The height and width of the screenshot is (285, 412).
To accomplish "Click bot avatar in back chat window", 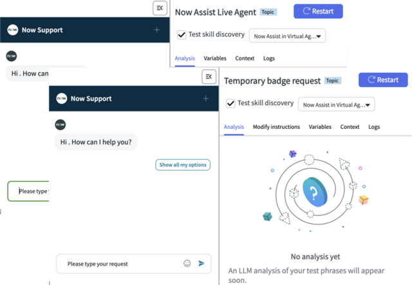I will point(12,56).
